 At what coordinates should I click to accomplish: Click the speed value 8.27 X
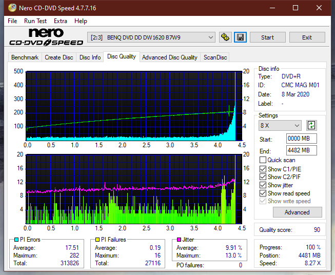point(312,263)
